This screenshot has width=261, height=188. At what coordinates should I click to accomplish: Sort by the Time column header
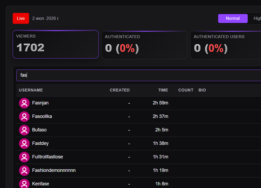click(163, 90)
